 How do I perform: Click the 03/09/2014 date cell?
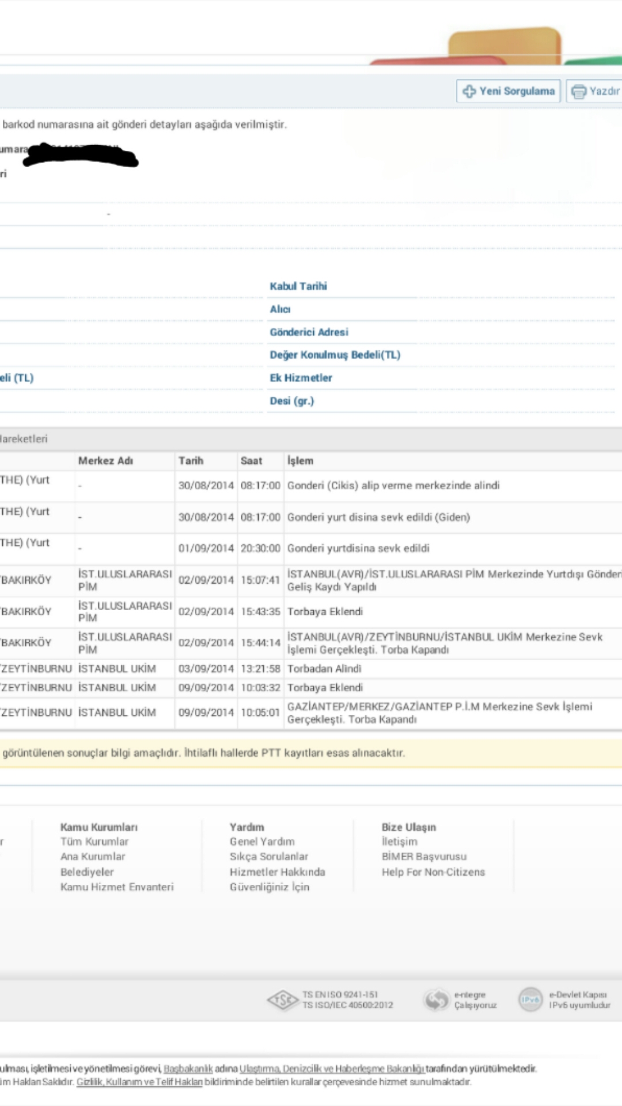coord(206,669)
